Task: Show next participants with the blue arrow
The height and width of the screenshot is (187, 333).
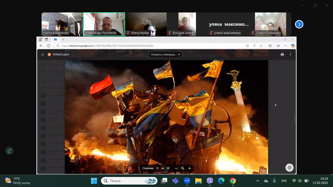Action: [299, 24]
